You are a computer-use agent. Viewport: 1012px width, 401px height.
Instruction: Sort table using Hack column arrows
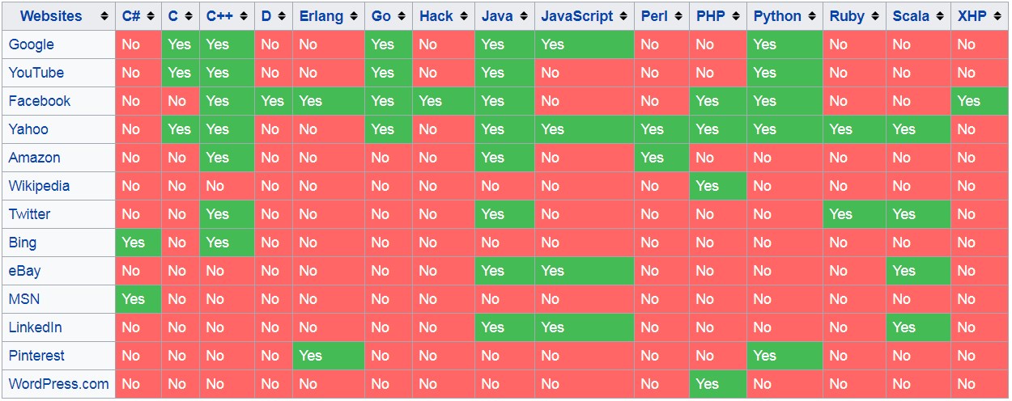coord(464,16)
